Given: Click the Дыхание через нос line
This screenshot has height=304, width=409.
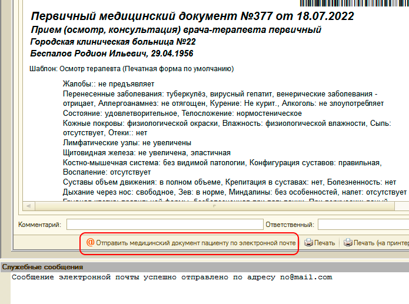Looking at the screenshot, I should (x=234, y=192).
